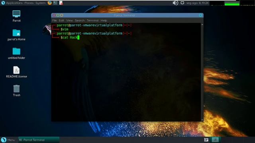255x143 pixels.
Task: Click the network display icon in tray
Action: (x=182, y=3)
